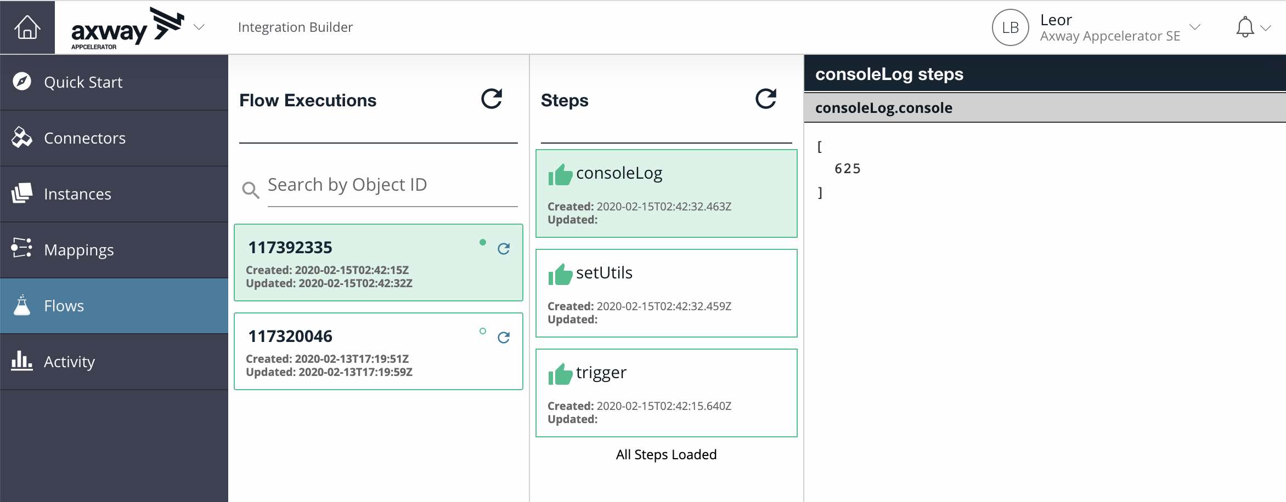Click the Activity bar chart icon
1286x502 pixels.
point(22,361)
